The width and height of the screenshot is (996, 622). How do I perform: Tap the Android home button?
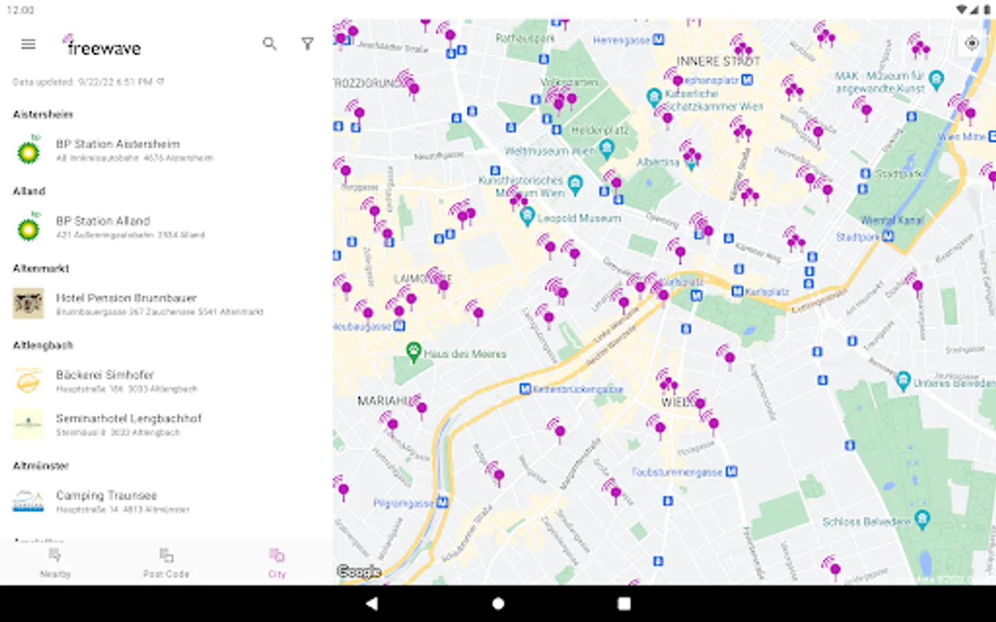pyautogui.click(x=498, y=603)
